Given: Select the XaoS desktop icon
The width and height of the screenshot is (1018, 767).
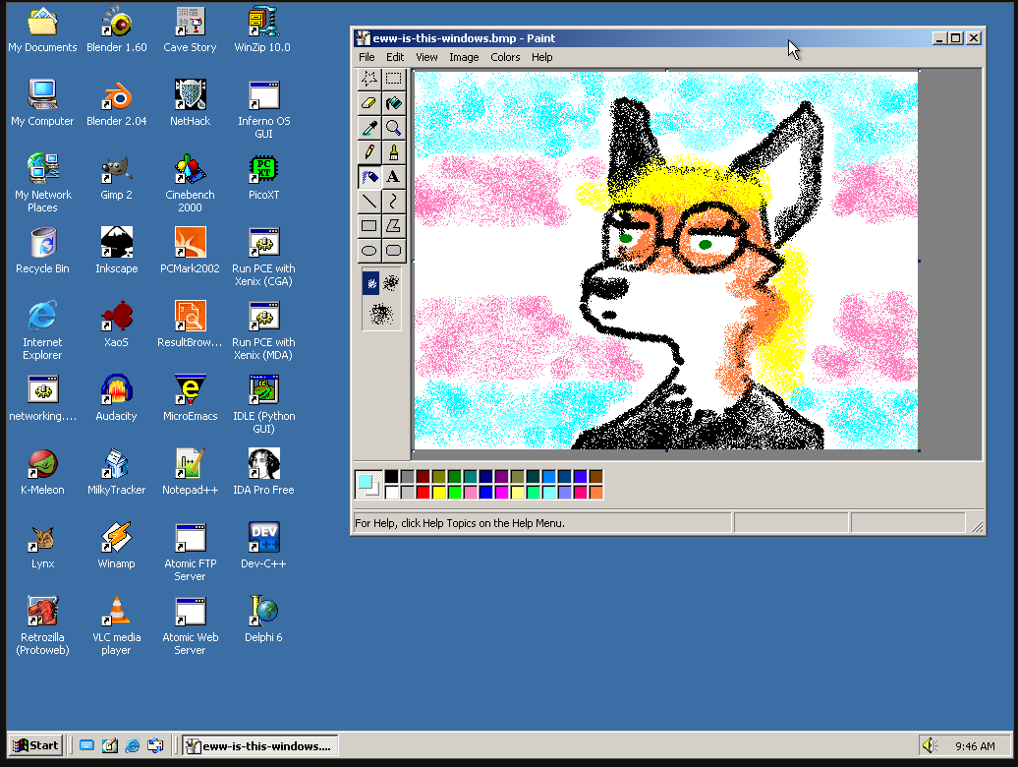Looking at the screenshot, I should coord(117,324).
